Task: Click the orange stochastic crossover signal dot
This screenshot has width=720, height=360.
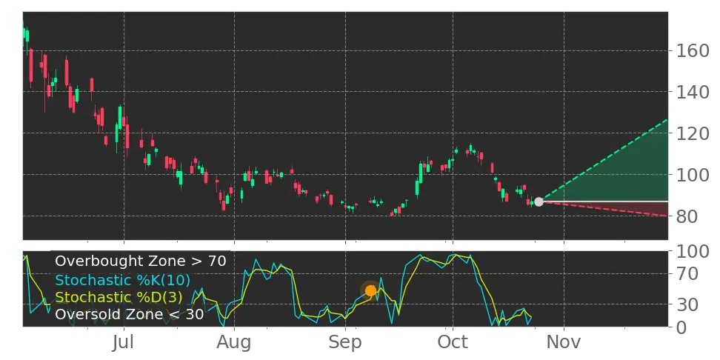Action: [370, 290]
